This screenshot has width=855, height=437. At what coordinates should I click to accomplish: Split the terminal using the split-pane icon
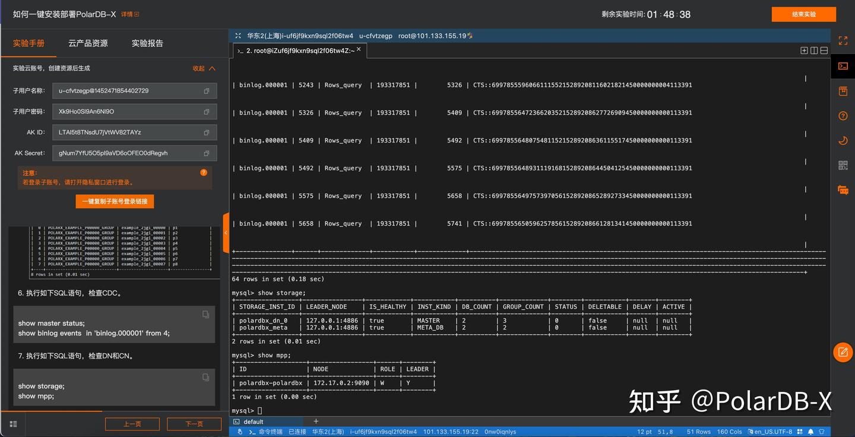pyautogui.click(x=814, y=50)
